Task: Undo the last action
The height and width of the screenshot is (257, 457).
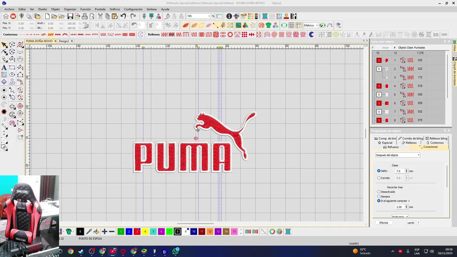Action: 123,16
